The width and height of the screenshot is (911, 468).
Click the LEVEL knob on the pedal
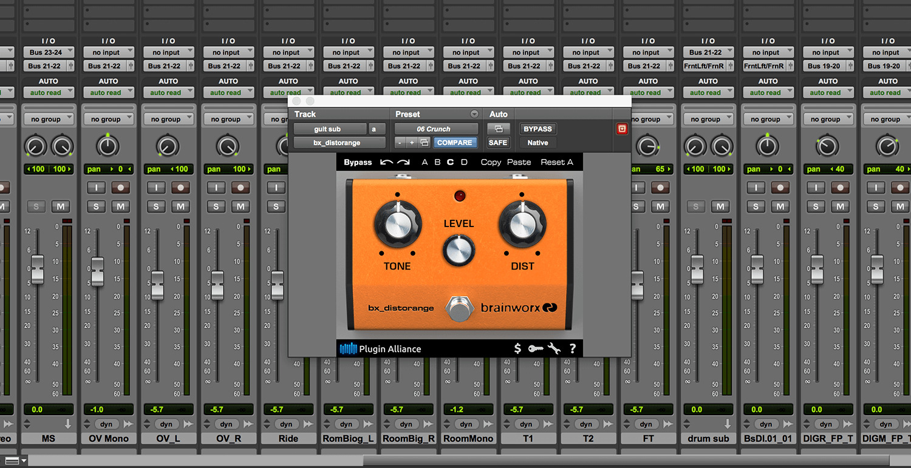[459, 251]
